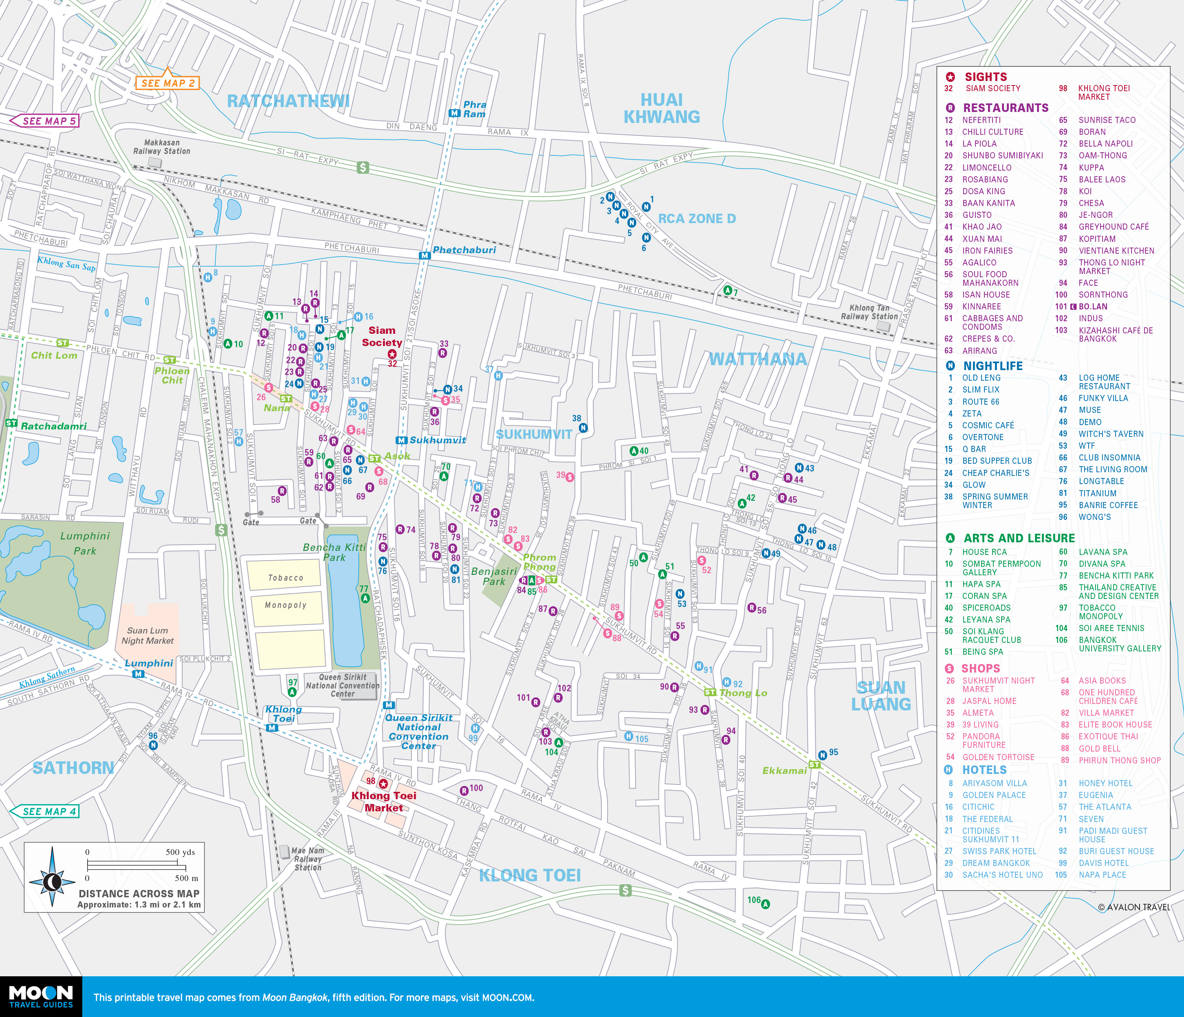Click the House RCA marker number 7
The height and width of the screenshot is (1017, 1184).
point(727,290)
